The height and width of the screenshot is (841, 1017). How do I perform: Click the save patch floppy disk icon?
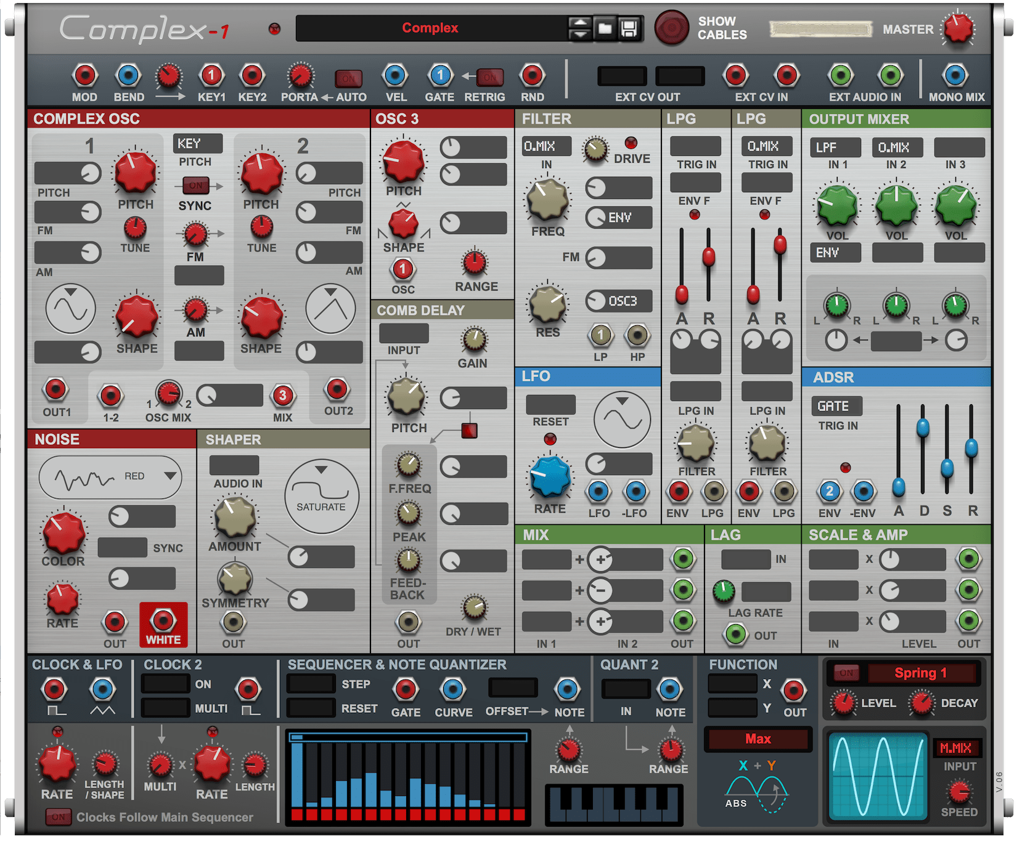tap(629, 28)
